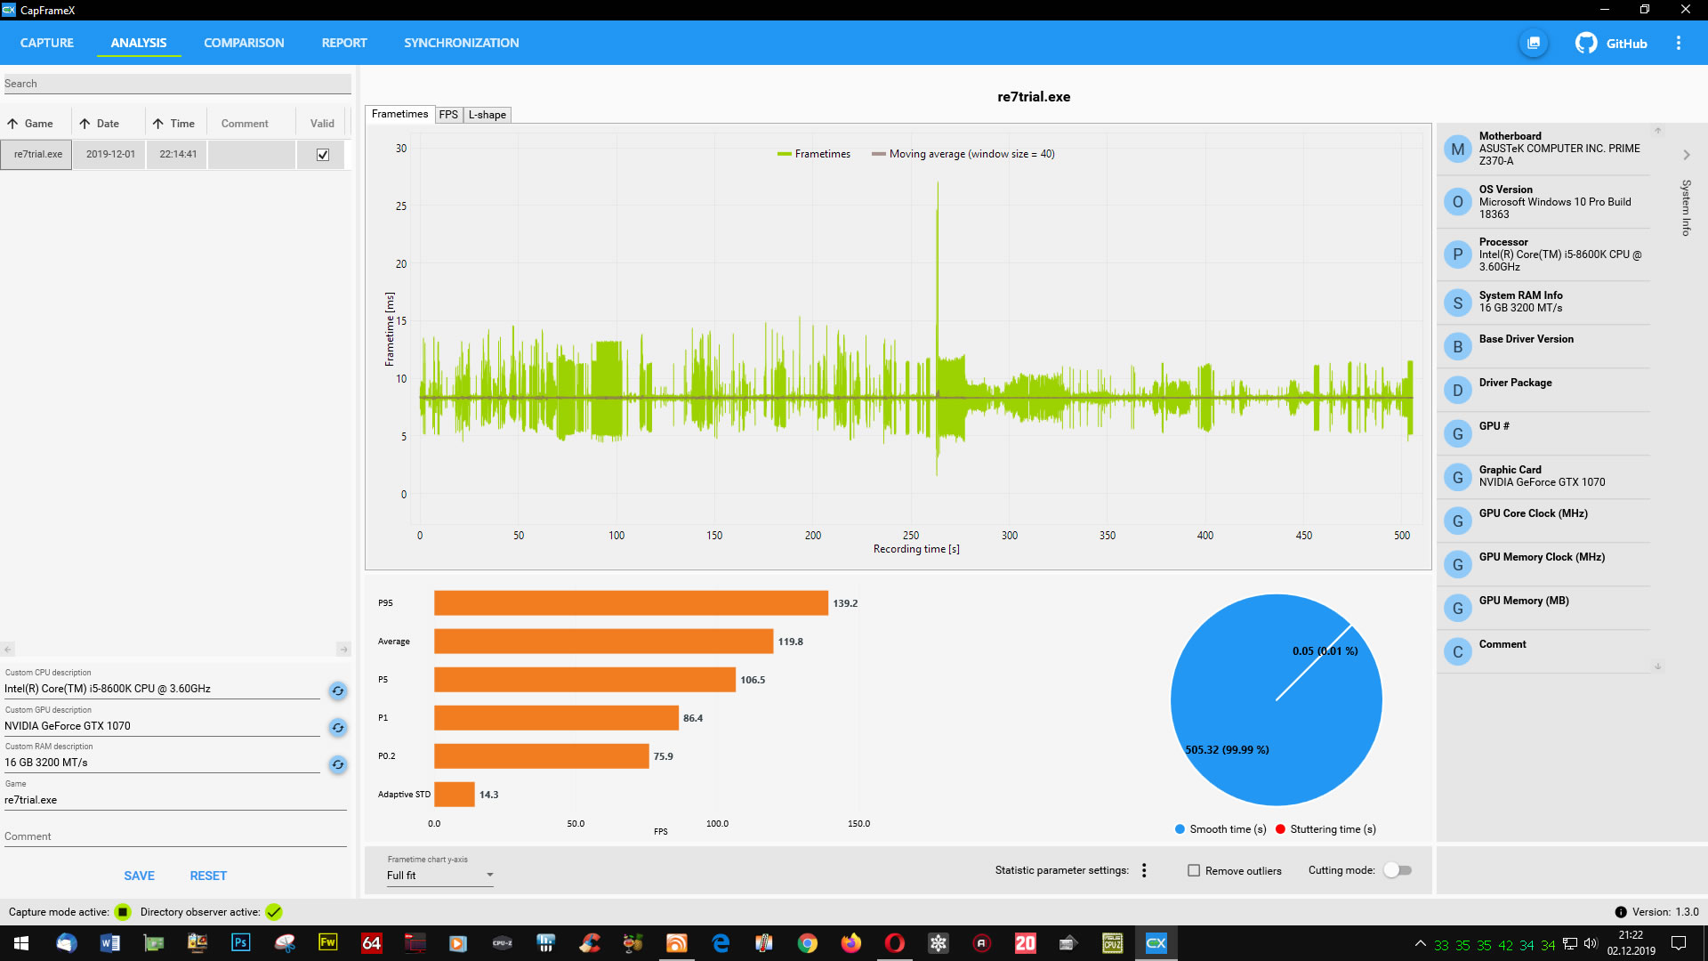Switch to the L-shape chart tab
The height and width of the screenshot is (961, 1708).
point(487,115)
